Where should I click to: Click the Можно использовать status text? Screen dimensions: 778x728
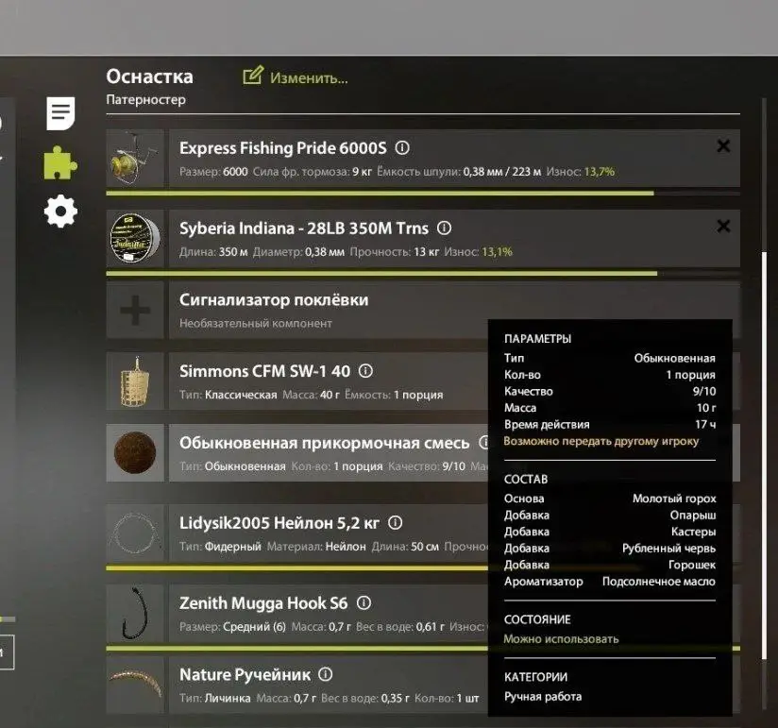click(x=561, y=639)
